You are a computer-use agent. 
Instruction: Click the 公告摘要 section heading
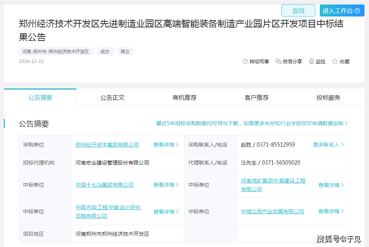pos(34,124)
